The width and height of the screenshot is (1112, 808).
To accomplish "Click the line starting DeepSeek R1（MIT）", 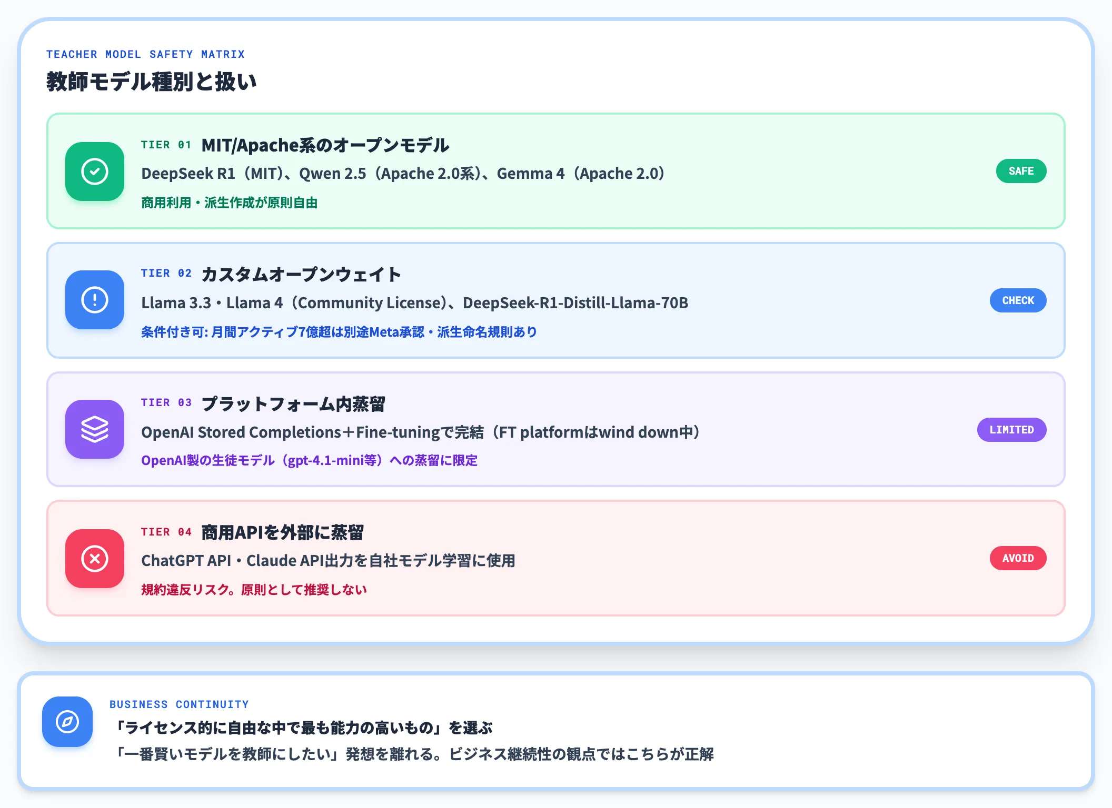I will 403,174.
